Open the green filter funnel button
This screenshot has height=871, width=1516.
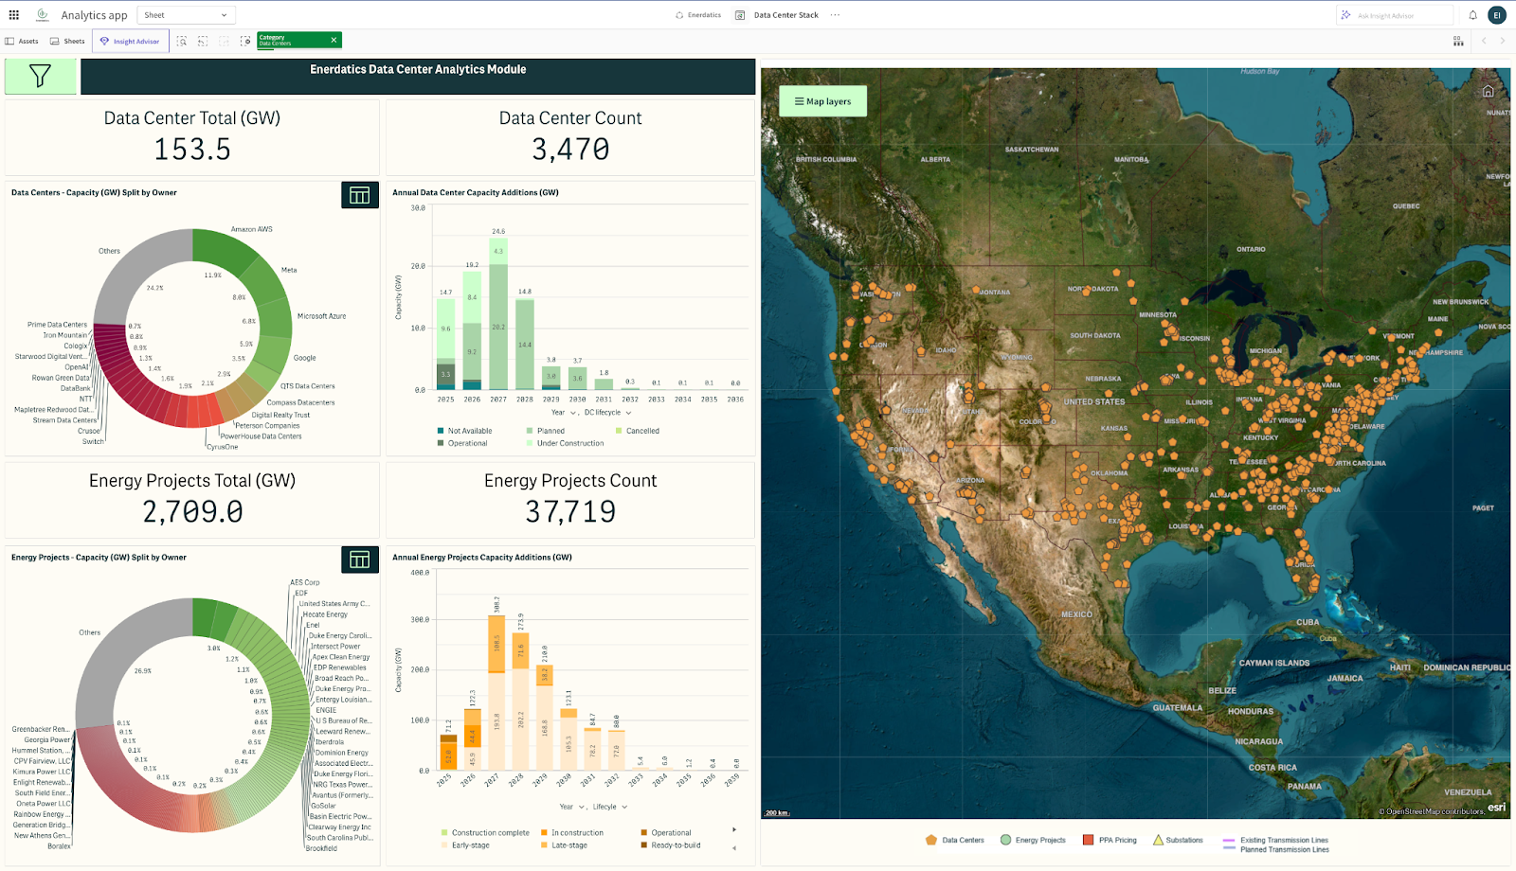(40, 76)
